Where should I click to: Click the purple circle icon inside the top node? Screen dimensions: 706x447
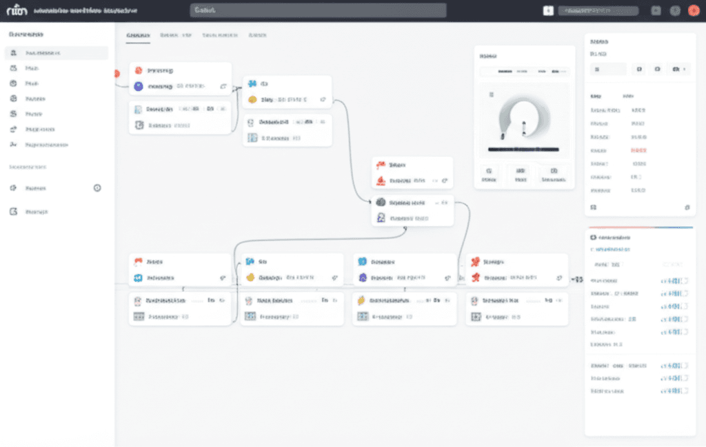tap(138, 85)
